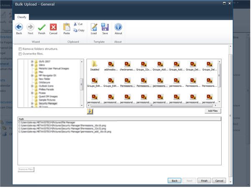Select the checknames... image file

pos(128,66)
